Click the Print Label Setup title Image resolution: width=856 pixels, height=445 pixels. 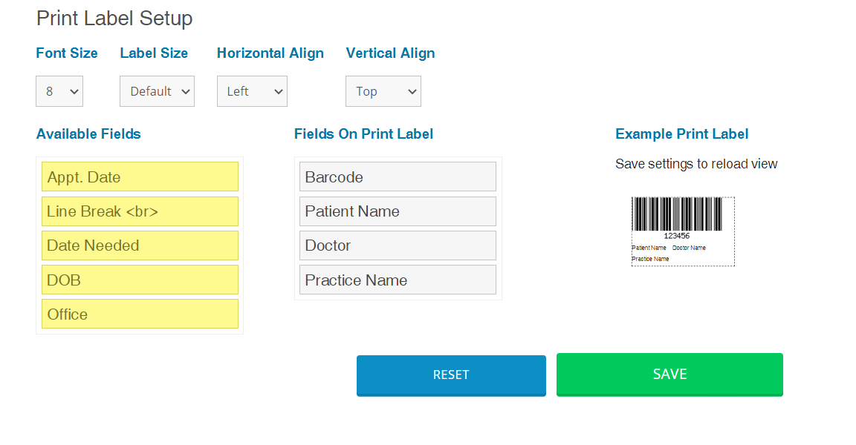(114, 19)
